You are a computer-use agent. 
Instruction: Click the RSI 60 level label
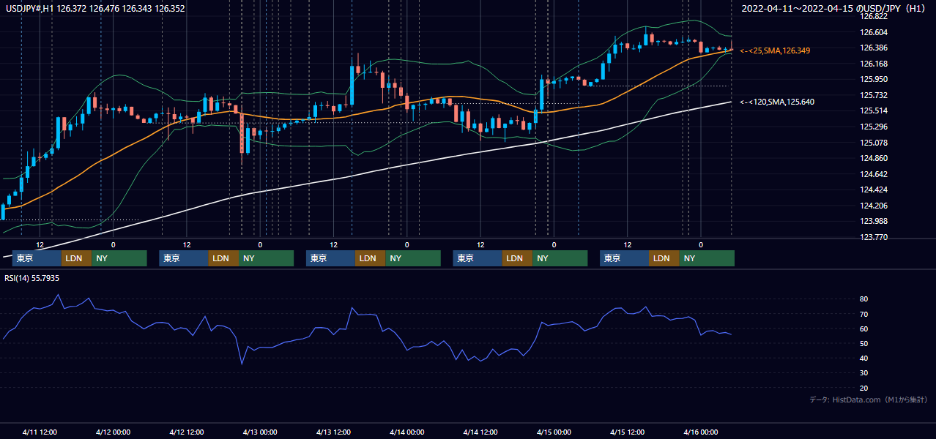(x=864, y=329)
